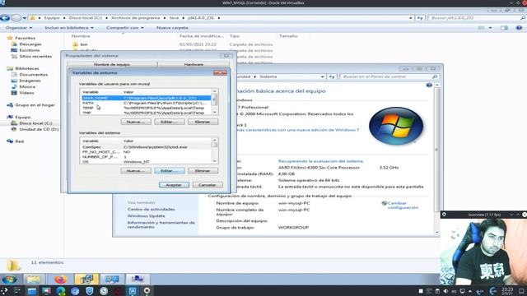Click the back arrow in Explorer window
Viewport: 527px width, 296px height.
[5, 18]
